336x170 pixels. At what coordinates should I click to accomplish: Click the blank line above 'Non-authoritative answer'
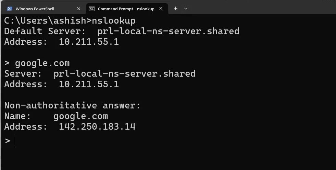pos(103,95)
